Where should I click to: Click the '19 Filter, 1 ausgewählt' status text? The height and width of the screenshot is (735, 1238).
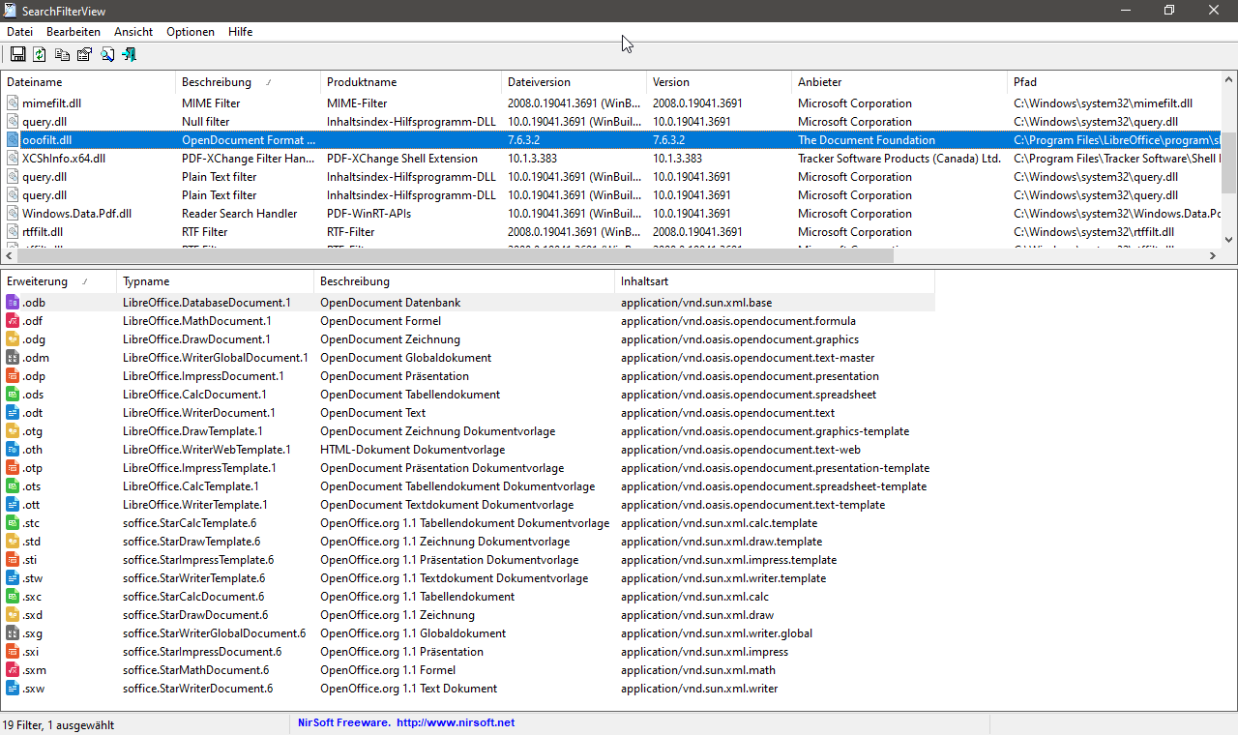point(59,724)
